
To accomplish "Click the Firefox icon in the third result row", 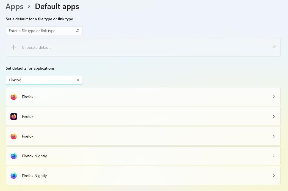I will pos(14,136).
